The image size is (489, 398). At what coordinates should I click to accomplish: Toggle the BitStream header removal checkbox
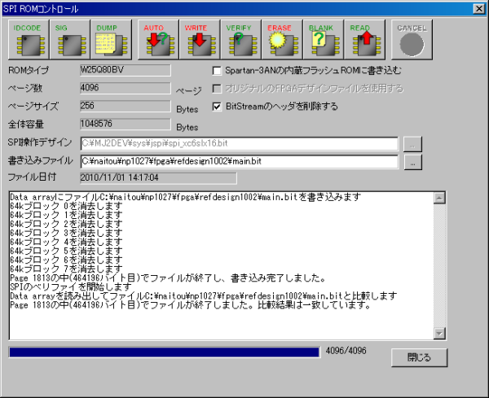218,106
